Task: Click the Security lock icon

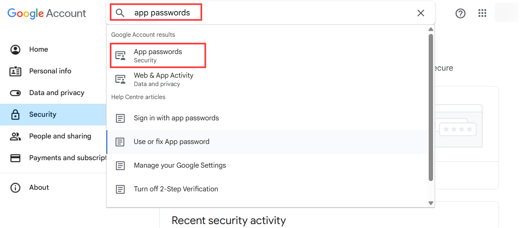Action: (x=15, y=115)
